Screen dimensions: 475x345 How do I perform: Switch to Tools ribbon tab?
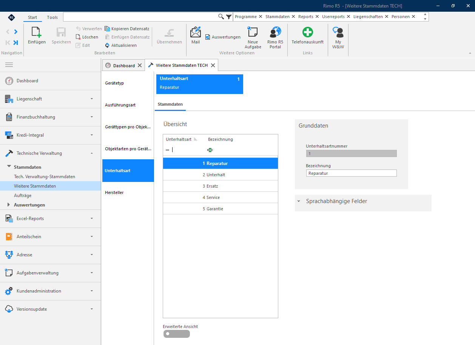(52, 17)
